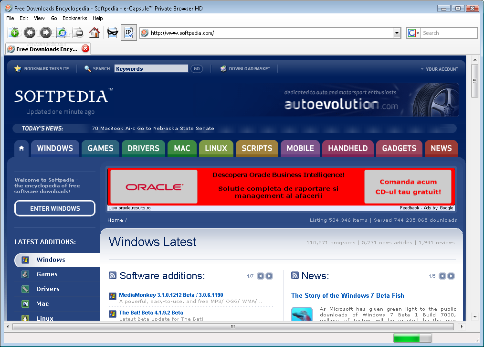Click the BOOKMARK THIS SITE star icon
Viewport: 484px width, 347px height.
18,69
